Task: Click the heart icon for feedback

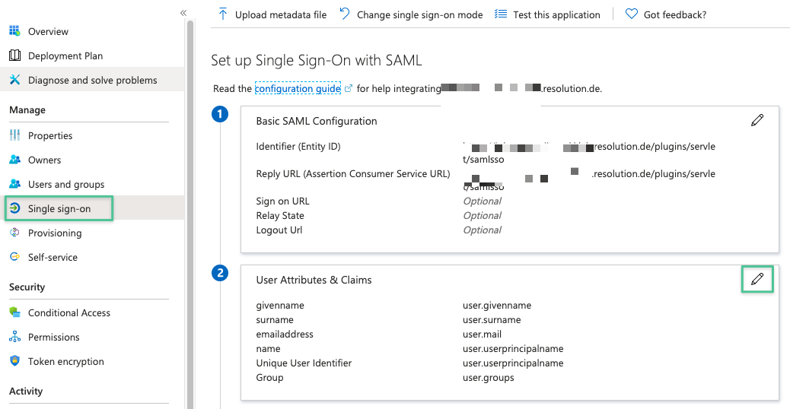Action: (x=631, y=14)
